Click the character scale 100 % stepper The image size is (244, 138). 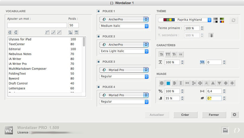click(x=182, y=62)
